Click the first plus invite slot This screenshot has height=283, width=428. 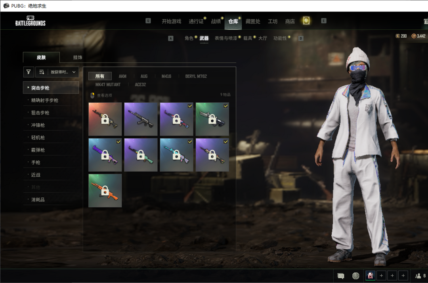pyautogui.click(x=381, y=275)
